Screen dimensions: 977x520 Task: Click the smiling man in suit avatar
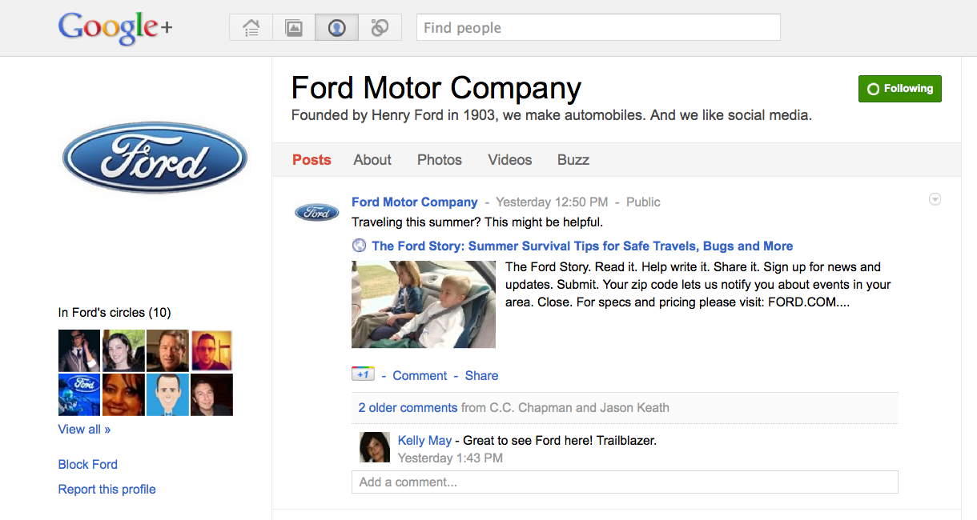(x=167, y=350)
